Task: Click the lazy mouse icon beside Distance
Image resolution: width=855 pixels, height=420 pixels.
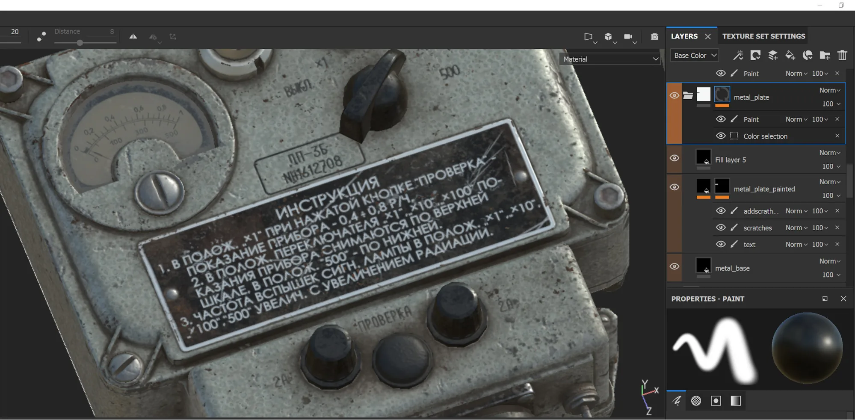Action: tap(41, 37)
